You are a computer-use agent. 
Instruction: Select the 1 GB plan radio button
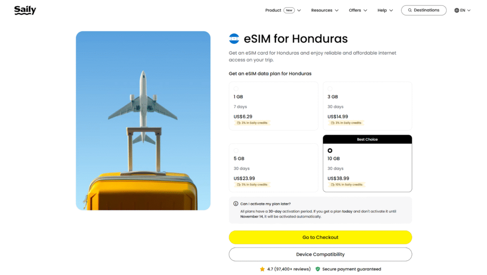coord(236,88)
